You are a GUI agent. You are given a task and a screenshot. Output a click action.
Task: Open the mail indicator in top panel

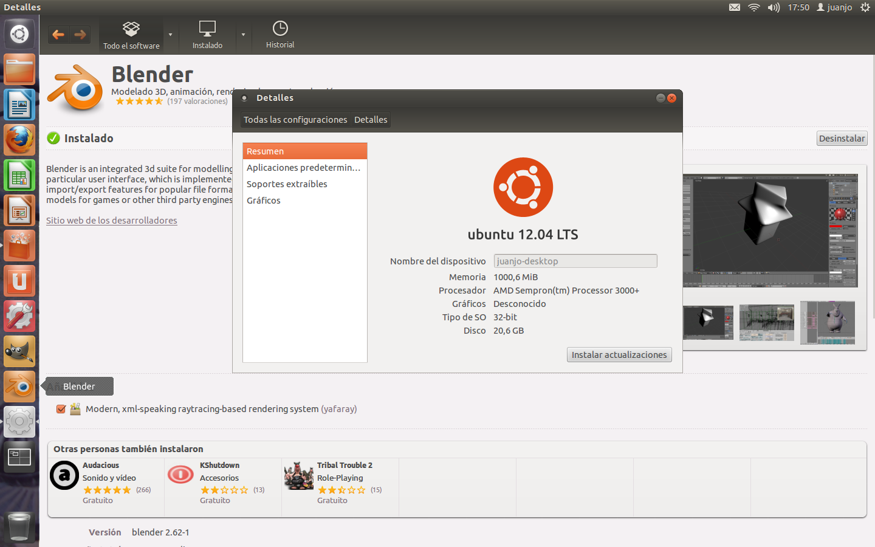click(735, 7)
